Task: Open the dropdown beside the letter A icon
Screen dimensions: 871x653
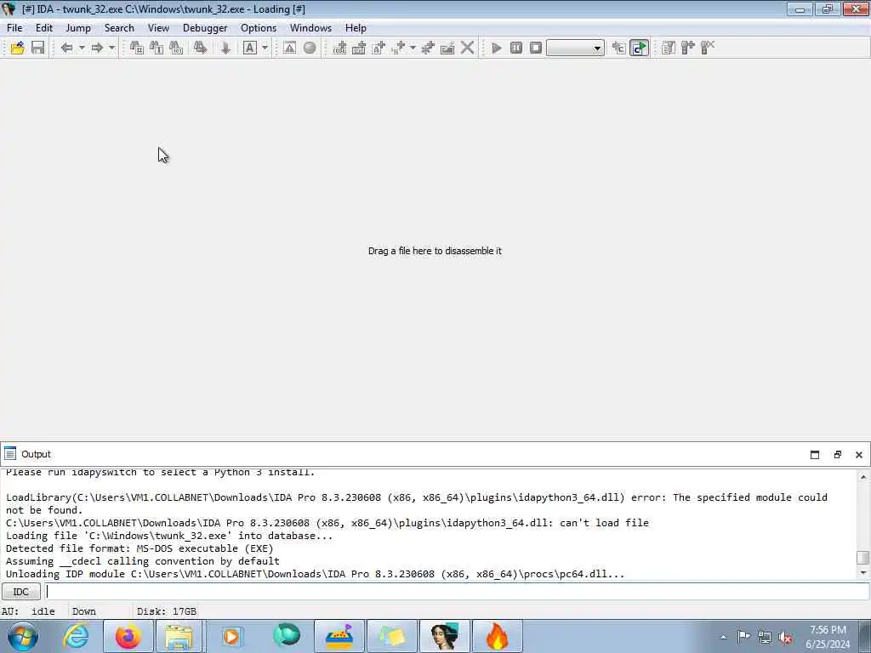Action: coord(265,48)
